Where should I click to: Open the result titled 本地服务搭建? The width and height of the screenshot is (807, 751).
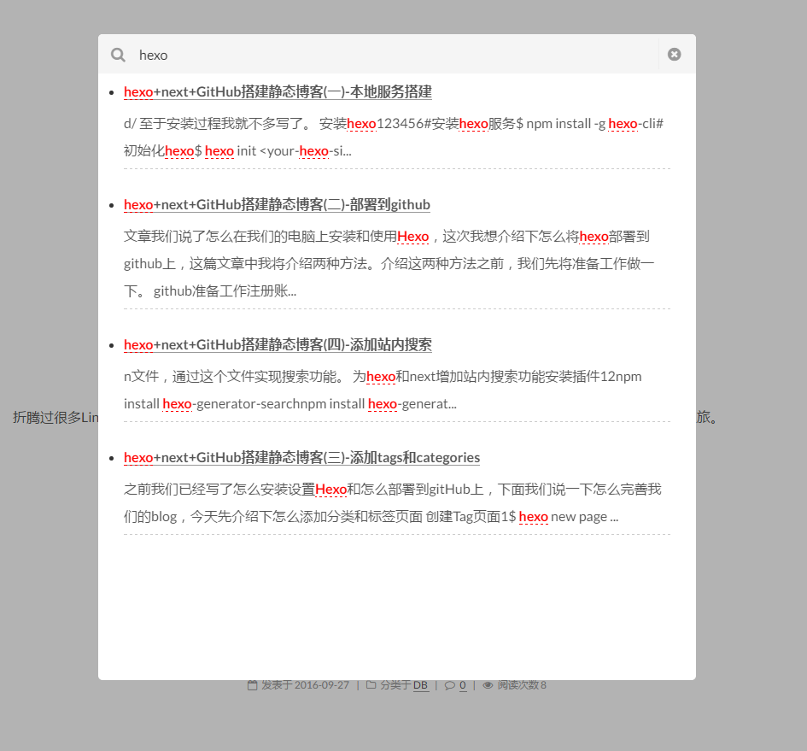point(278,92)
